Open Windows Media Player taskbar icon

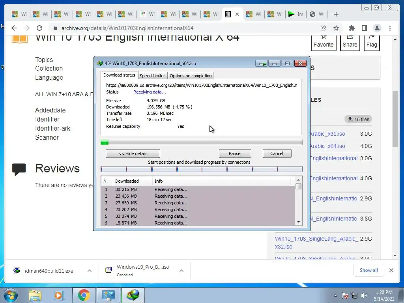click(x=58, y=296)
